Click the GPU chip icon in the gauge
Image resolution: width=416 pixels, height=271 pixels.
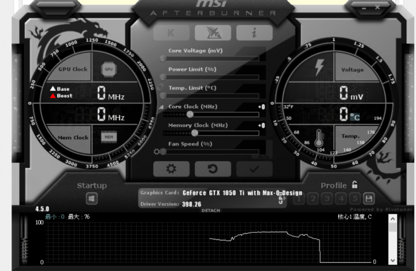tap(109, 69)
